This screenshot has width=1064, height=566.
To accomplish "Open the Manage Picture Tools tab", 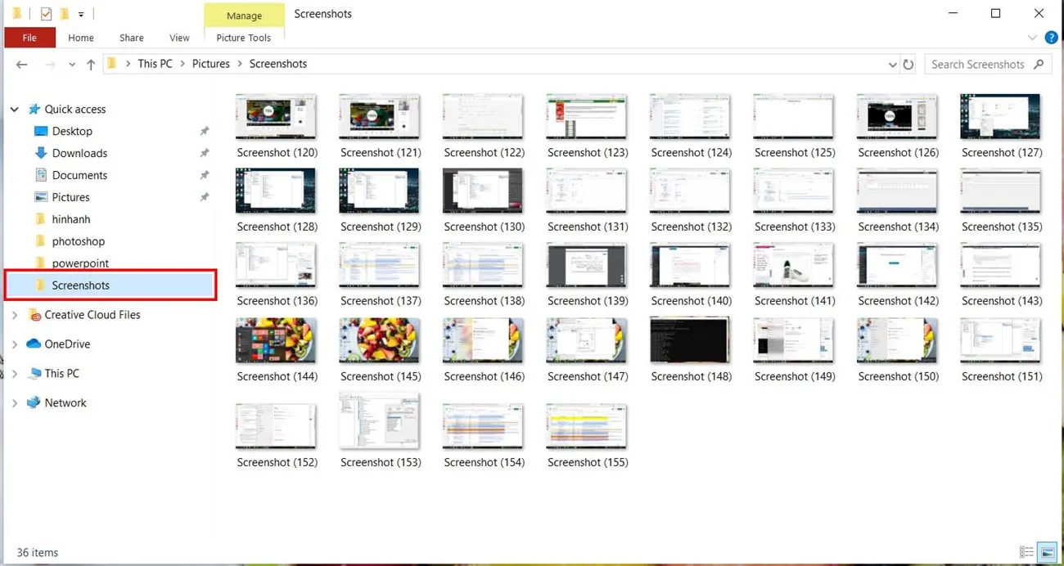I will coord(243,16).
